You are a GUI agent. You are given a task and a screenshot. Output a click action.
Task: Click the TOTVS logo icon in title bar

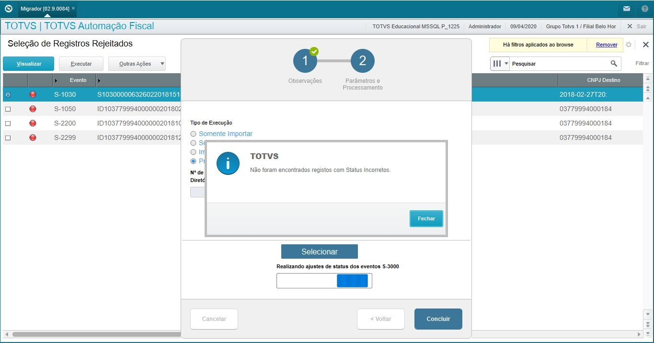point(8,9)
